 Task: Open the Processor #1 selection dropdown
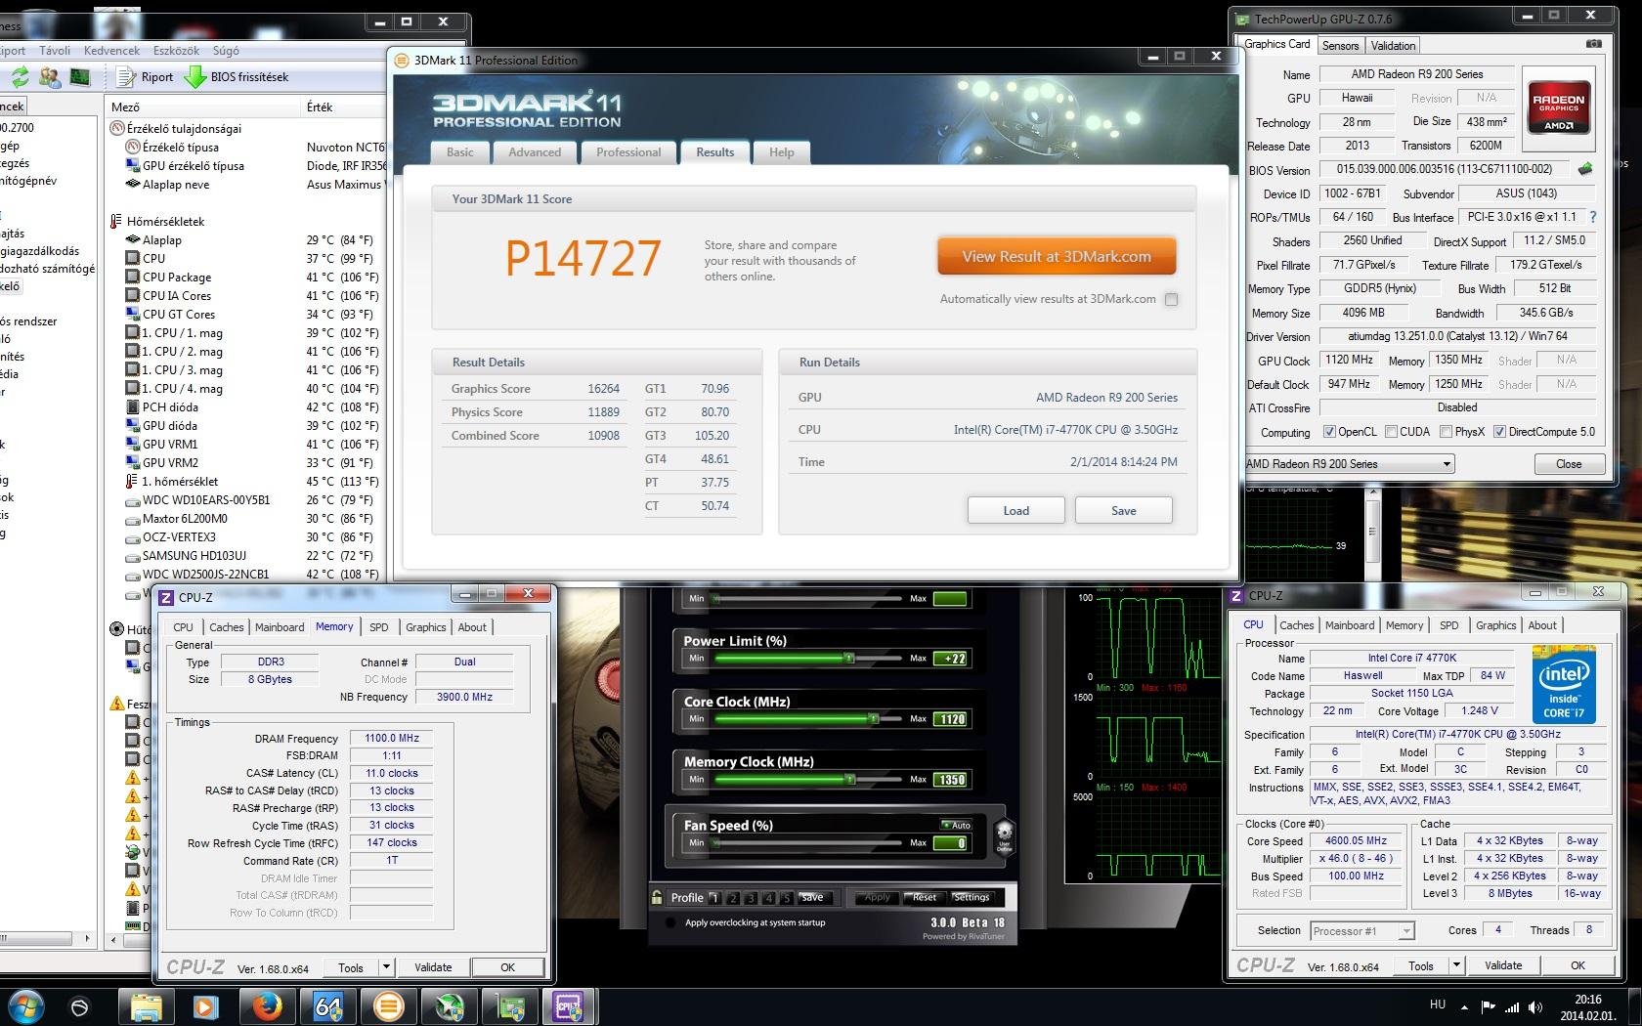pyautogui.click(x=1361, y=930)
